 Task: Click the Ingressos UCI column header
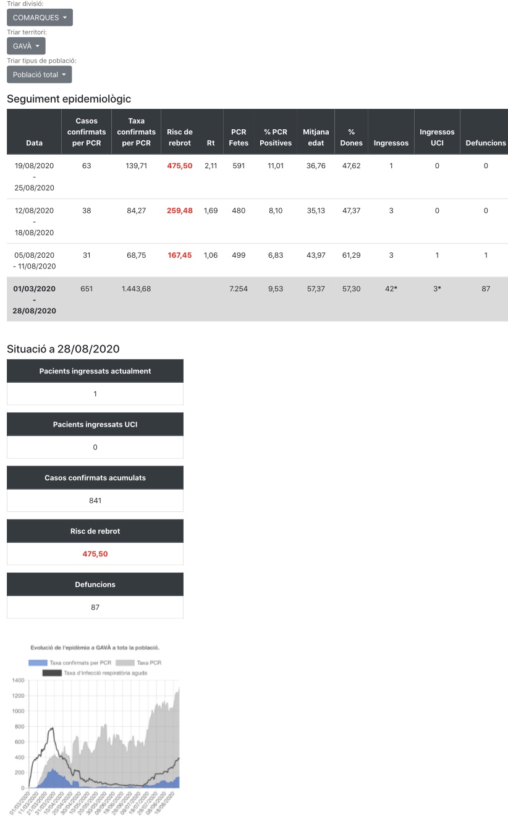point(437,137)
